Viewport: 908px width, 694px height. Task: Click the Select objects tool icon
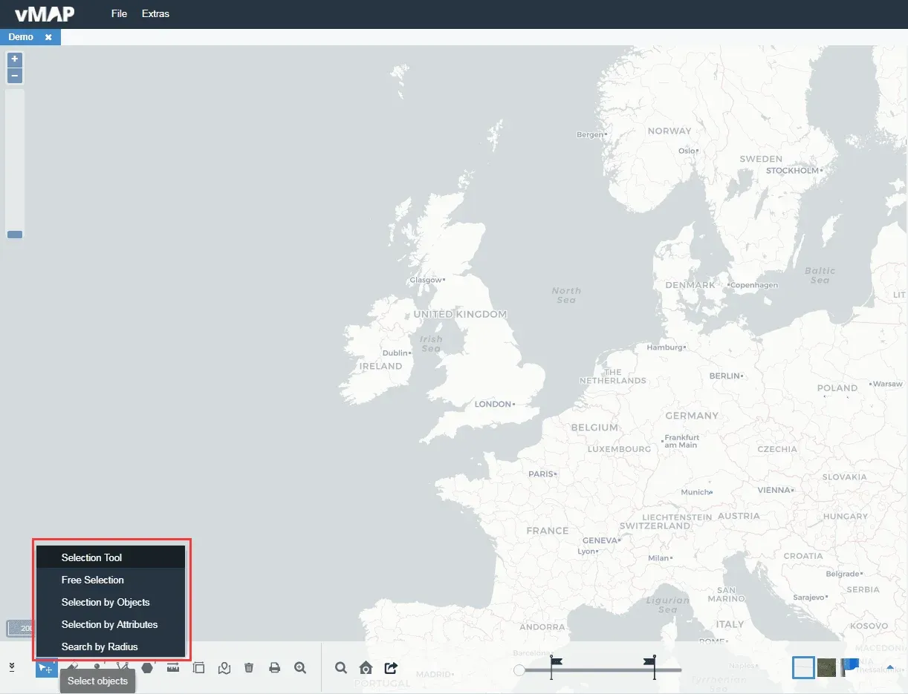point(46,668)
